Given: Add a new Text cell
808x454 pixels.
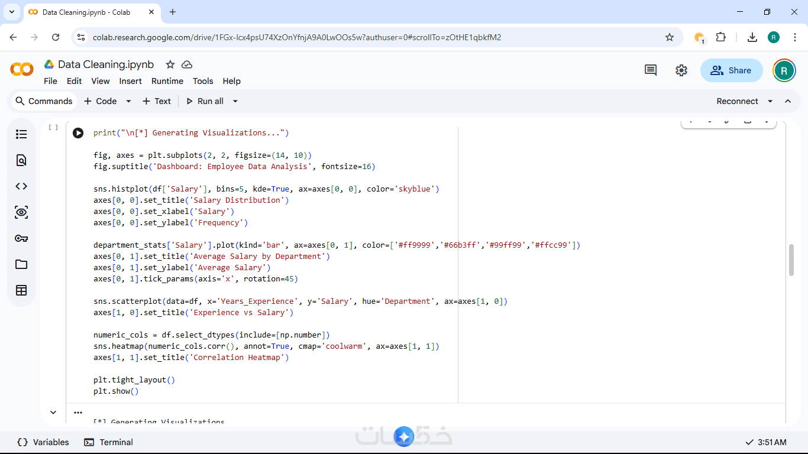Looking at the screenshot, I should 157,101.
